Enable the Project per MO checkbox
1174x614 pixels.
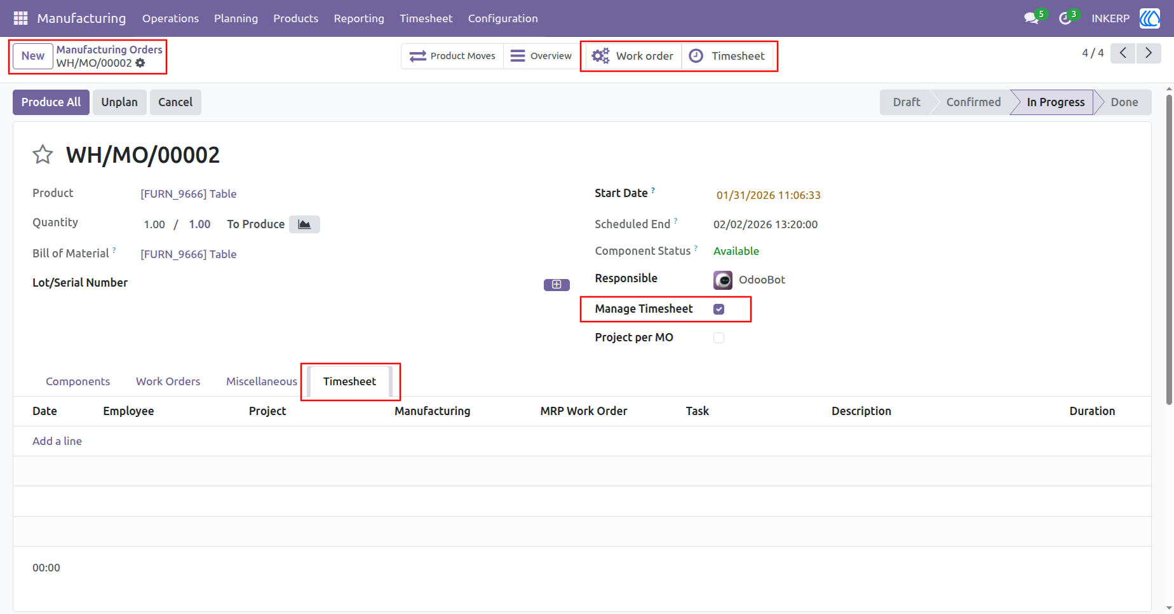[719, 338]
